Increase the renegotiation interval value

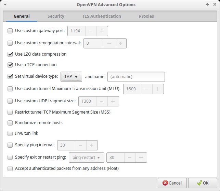coord(120,43)
